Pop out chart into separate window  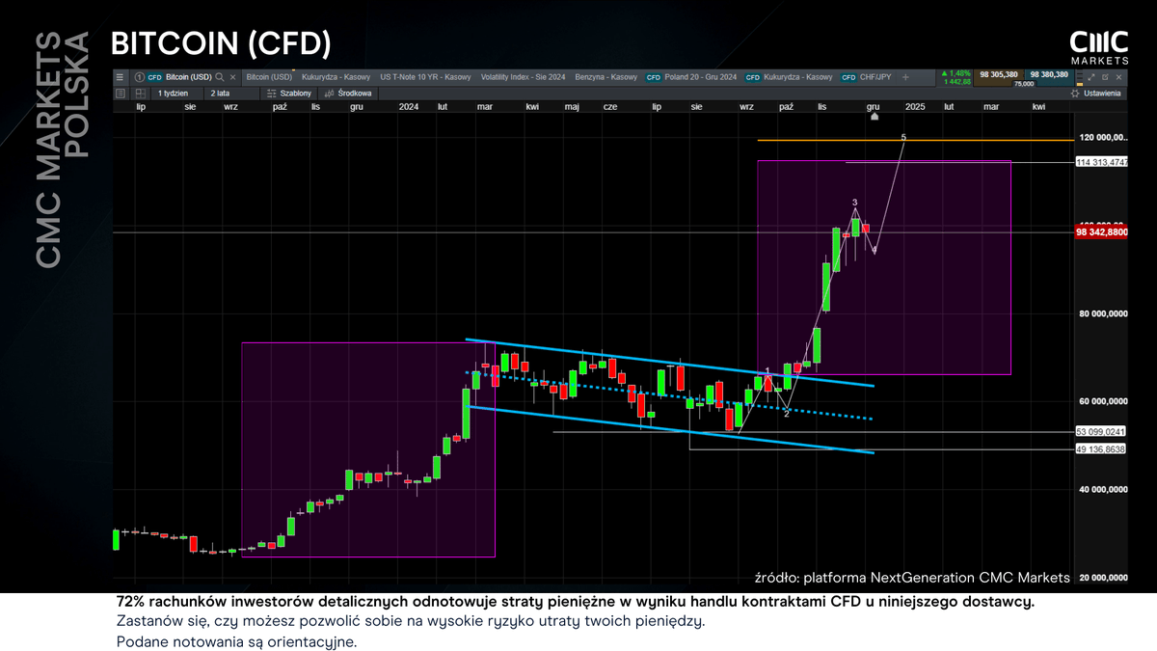tap(1105, 77)
